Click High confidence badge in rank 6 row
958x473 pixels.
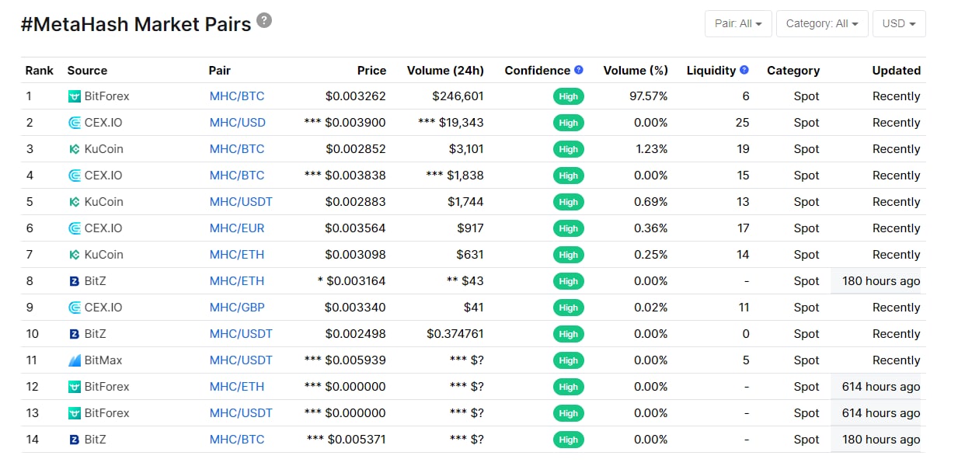[569, 228]
